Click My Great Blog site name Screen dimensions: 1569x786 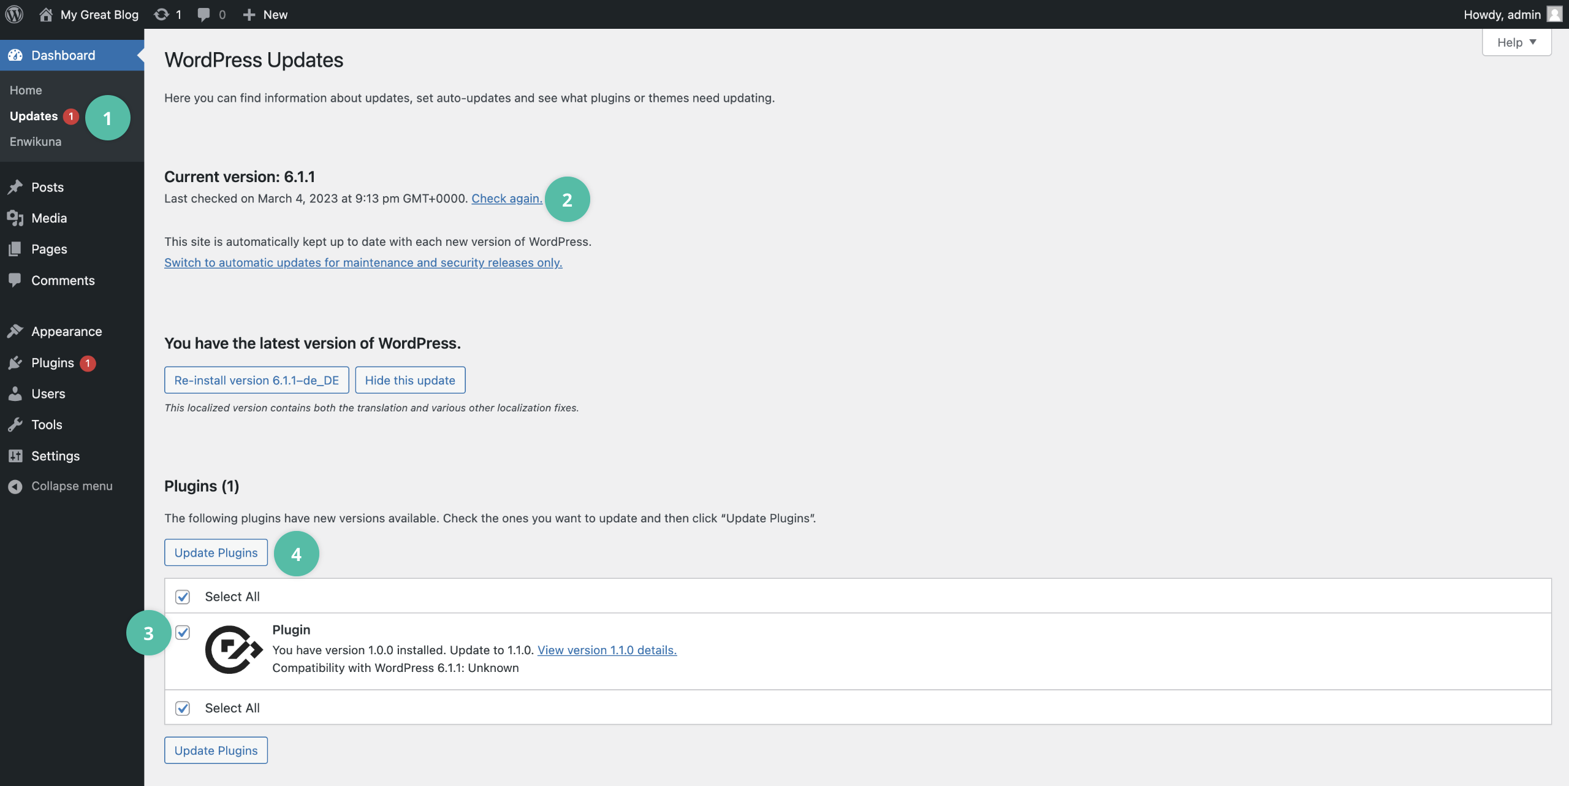(99, 14)
